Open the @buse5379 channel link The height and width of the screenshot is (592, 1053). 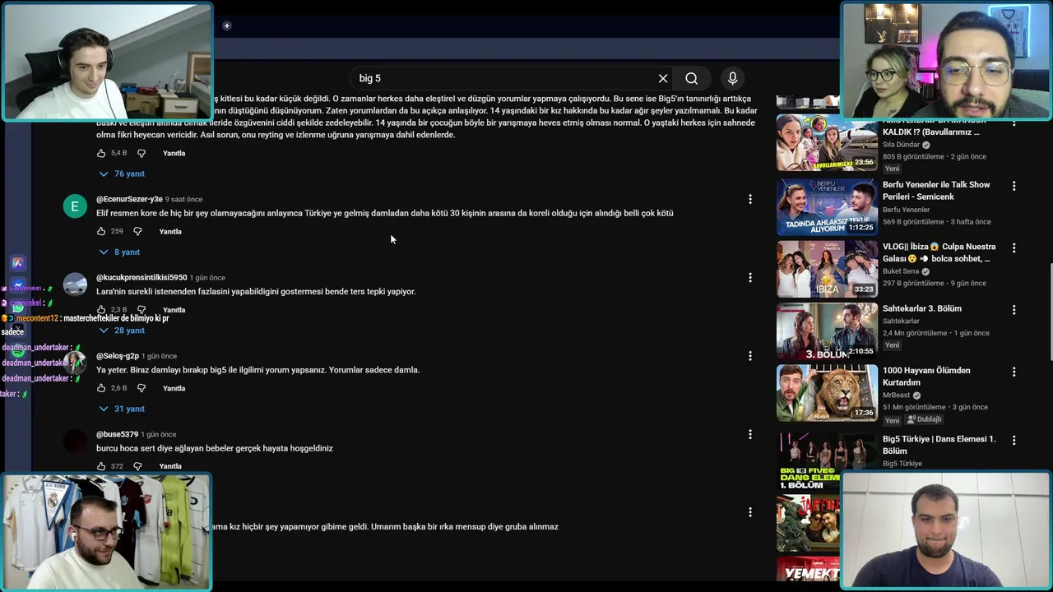tap(117, 434)
